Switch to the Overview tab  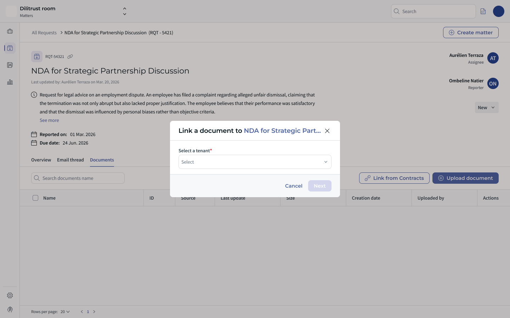click(41, 160)
